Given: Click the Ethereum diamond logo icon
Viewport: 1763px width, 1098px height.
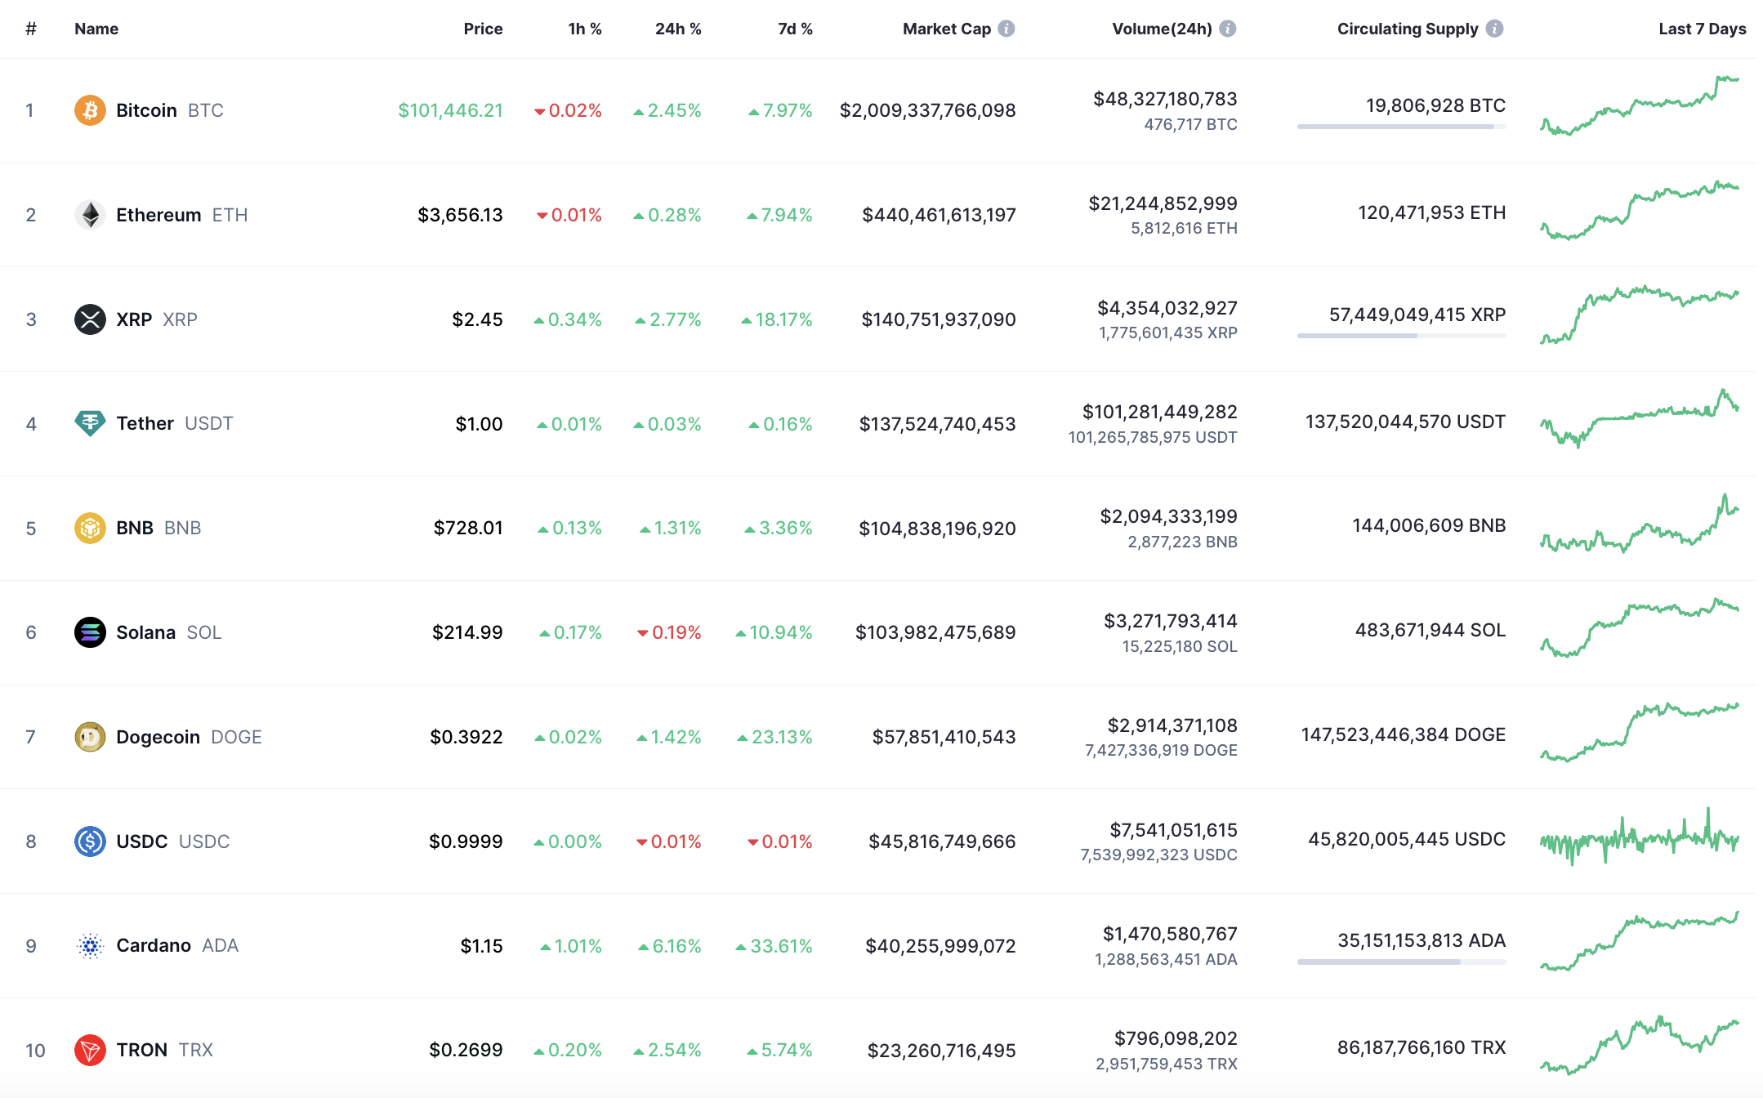Looking at the screenshot, I should pyautogui.click(x=90, y=215).
